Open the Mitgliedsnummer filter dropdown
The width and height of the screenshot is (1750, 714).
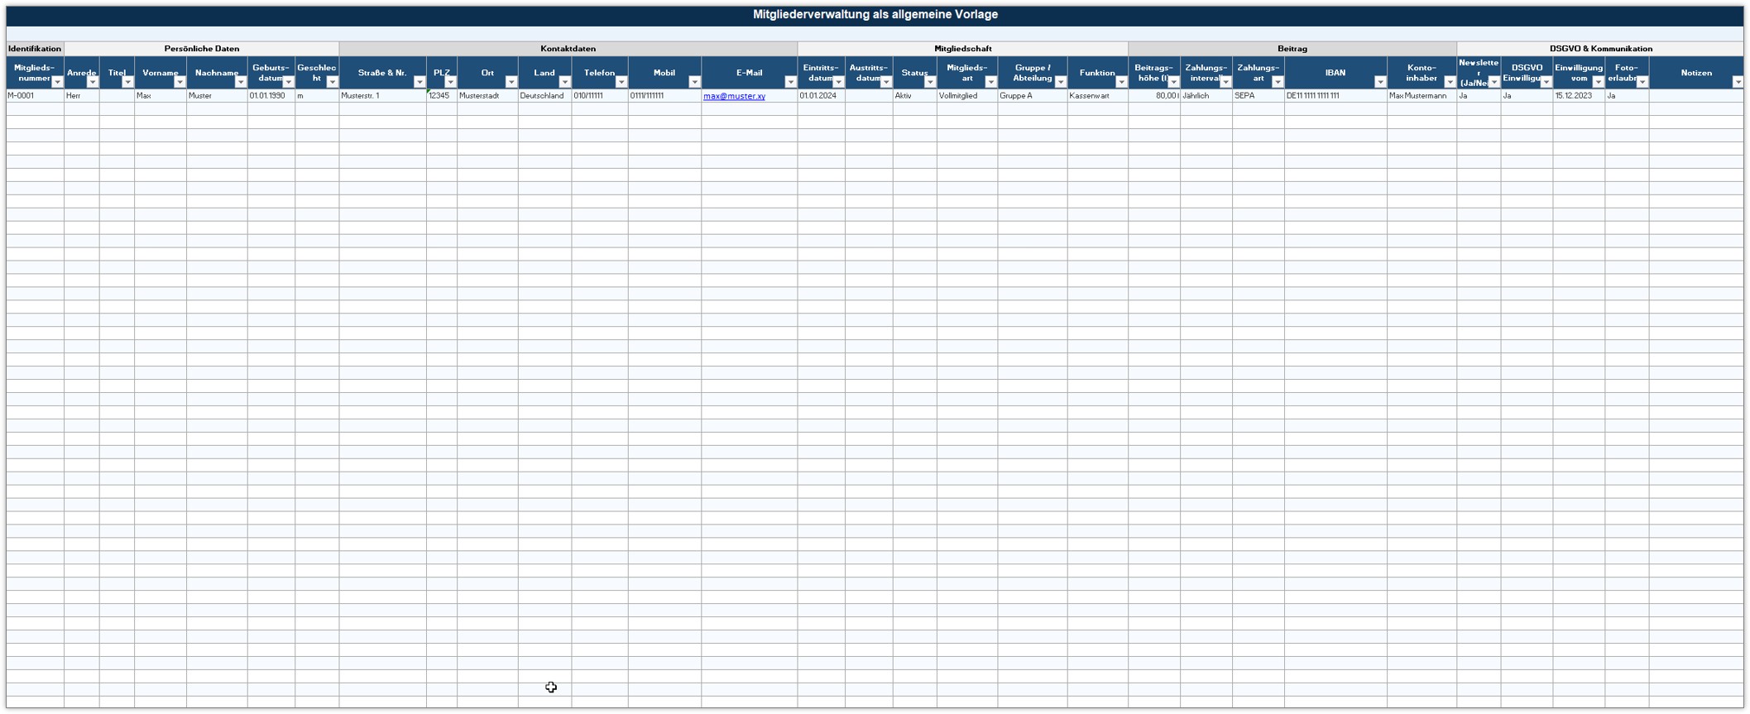[x=57, y=82]
